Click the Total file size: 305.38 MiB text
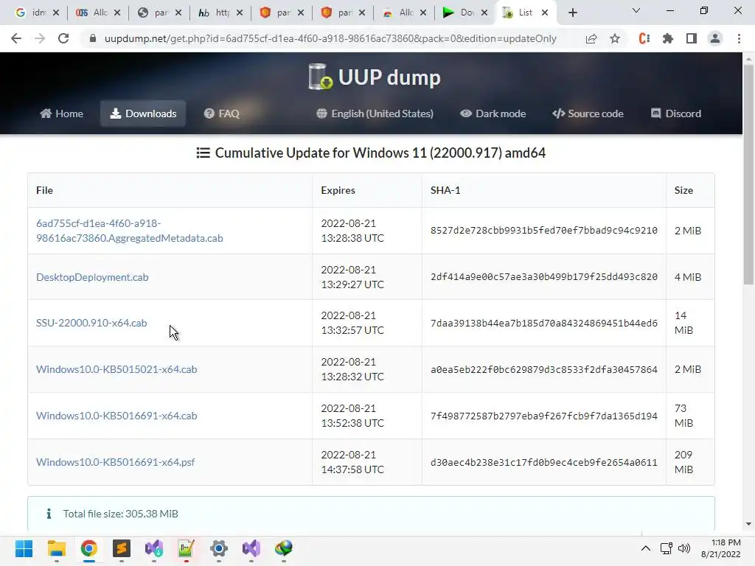755x566 pixels. click(120, 514)
